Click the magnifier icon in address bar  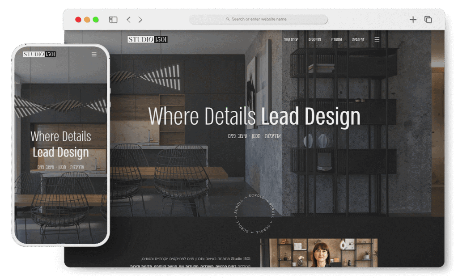click(228, 19)
